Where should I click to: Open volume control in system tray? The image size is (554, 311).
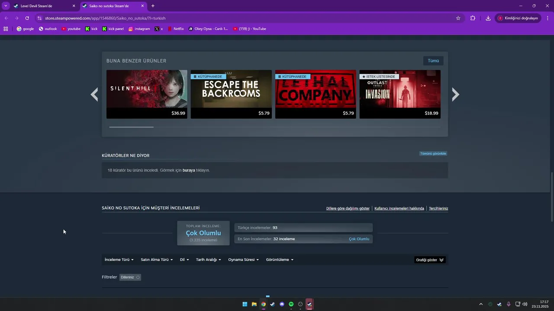pos(525,304)
